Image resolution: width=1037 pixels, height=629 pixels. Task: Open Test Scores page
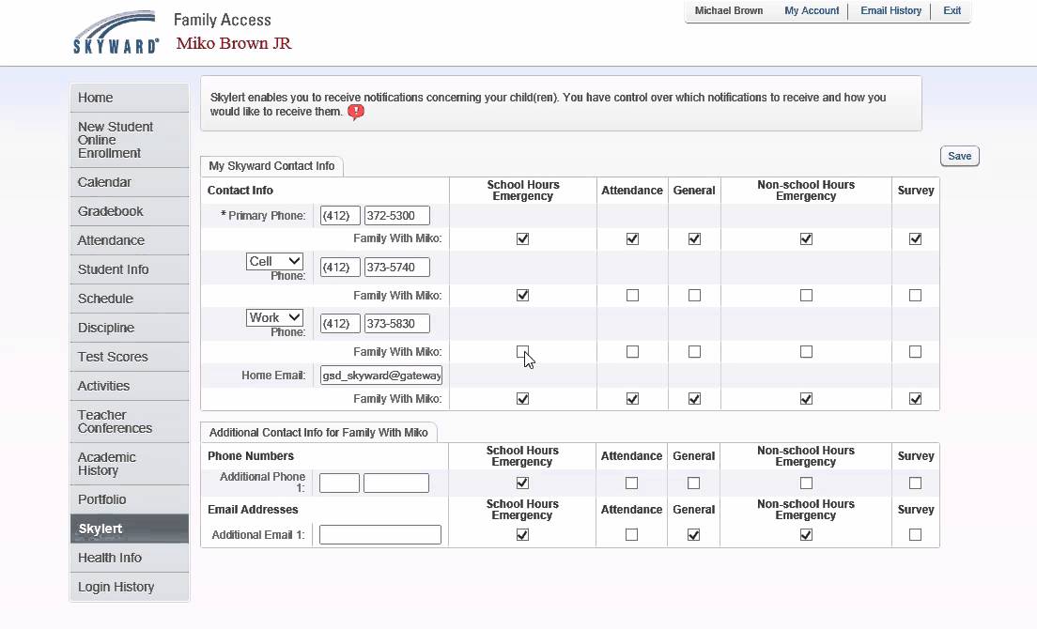point(130,357)
